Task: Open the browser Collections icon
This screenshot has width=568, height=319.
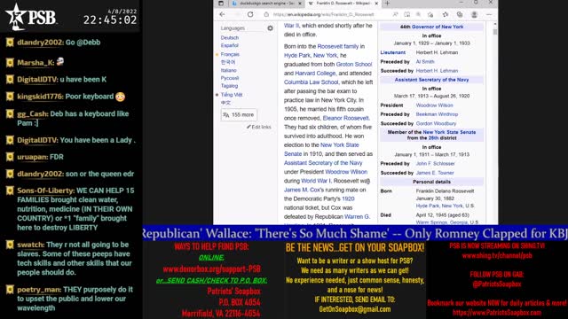Action: click(460, 14)
